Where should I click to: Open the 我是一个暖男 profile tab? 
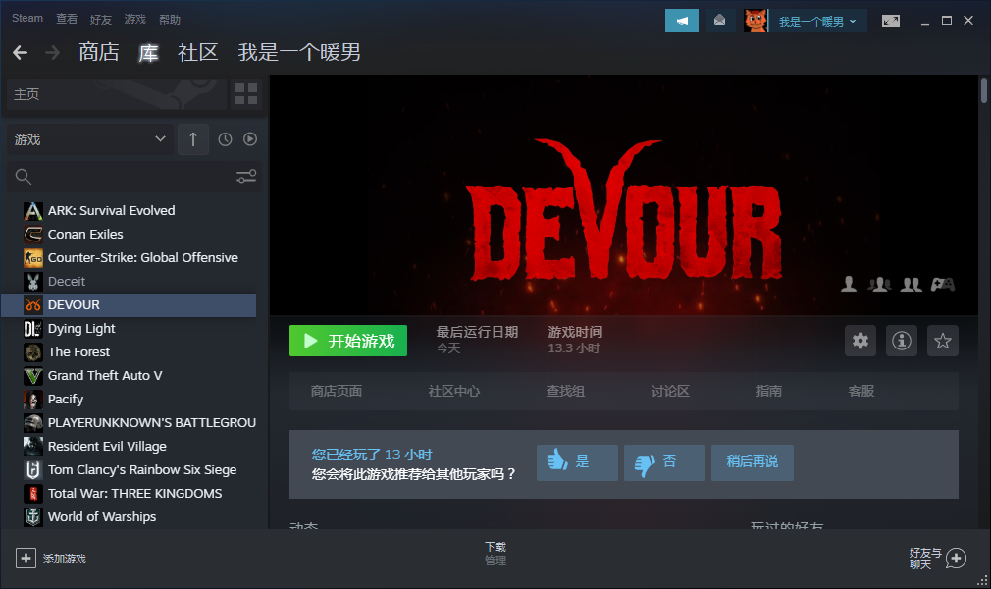299,52
